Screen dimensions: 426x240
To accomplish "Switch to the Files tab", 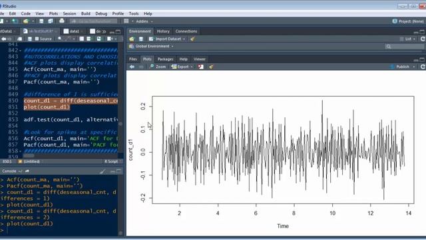I will 133,59.
